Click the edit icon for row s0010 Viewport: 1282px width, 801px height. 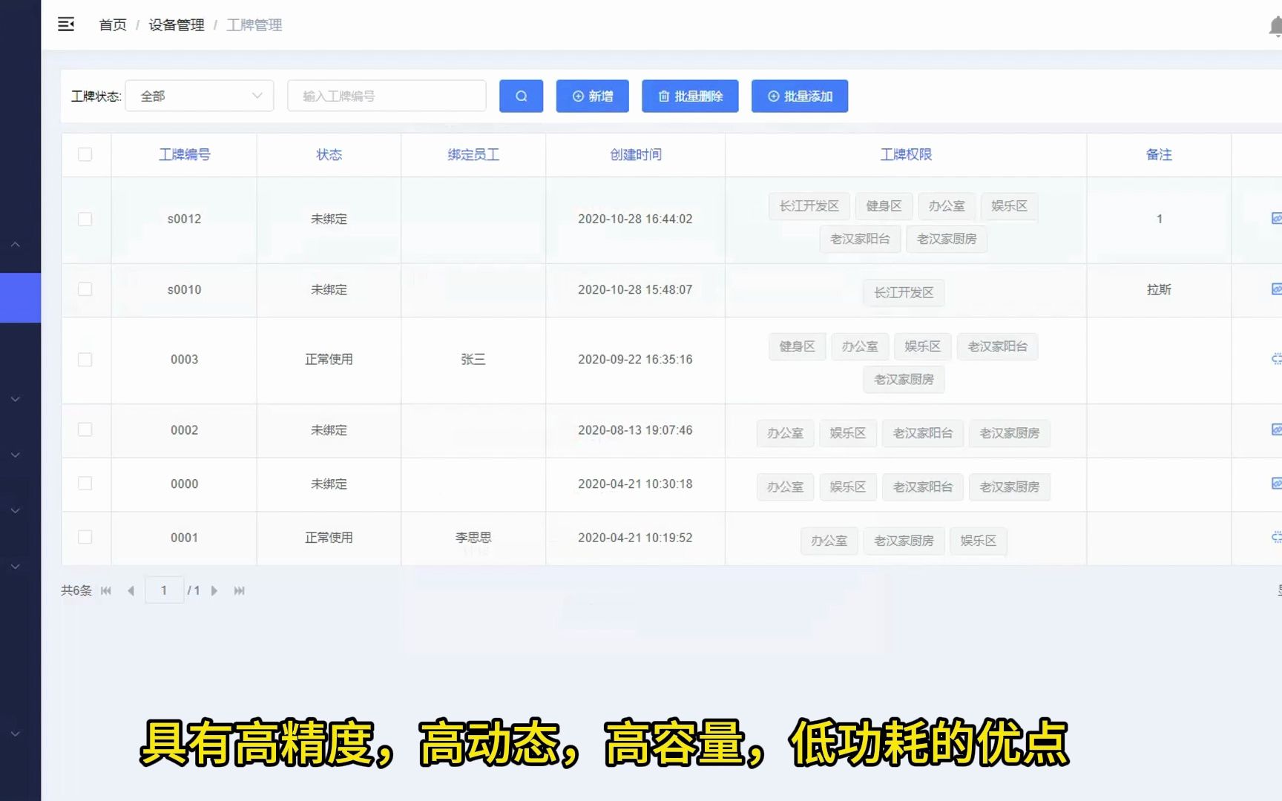pos(1277,289)
